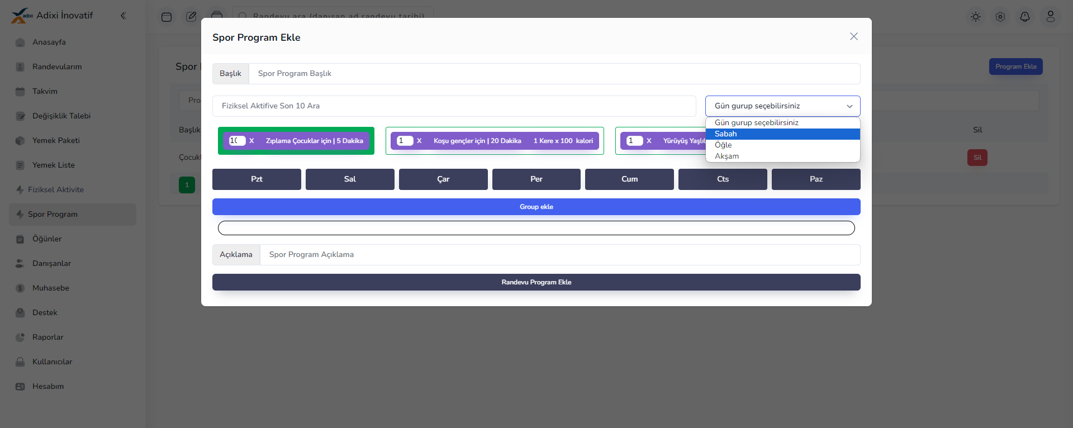
Task: Click the Spor Program Başlık input field
Action: coord(554,74)
